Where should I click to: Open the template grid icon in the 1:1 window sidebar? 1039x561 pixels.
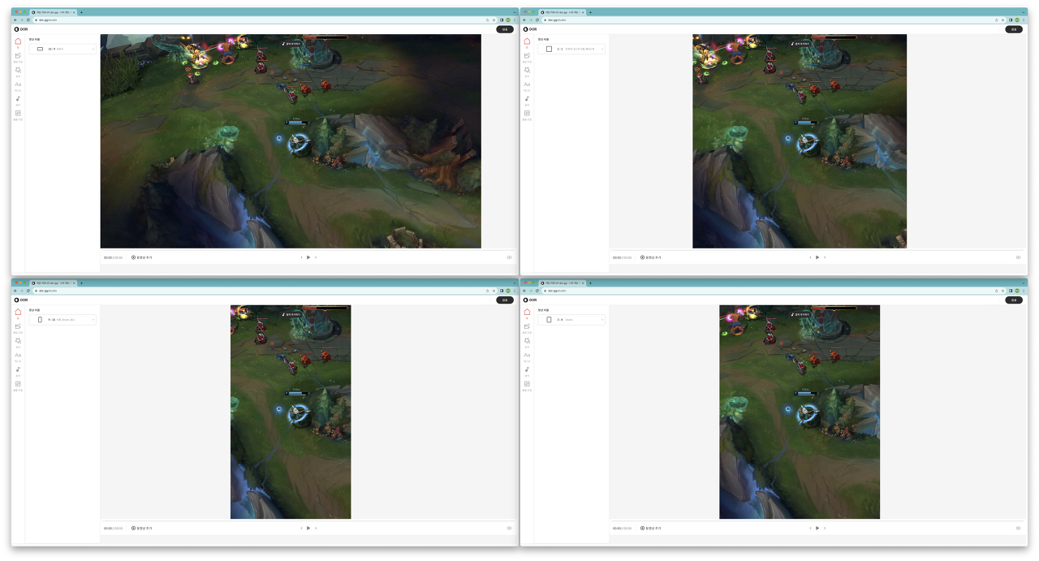pyautogui.click(x=527, y=114)
